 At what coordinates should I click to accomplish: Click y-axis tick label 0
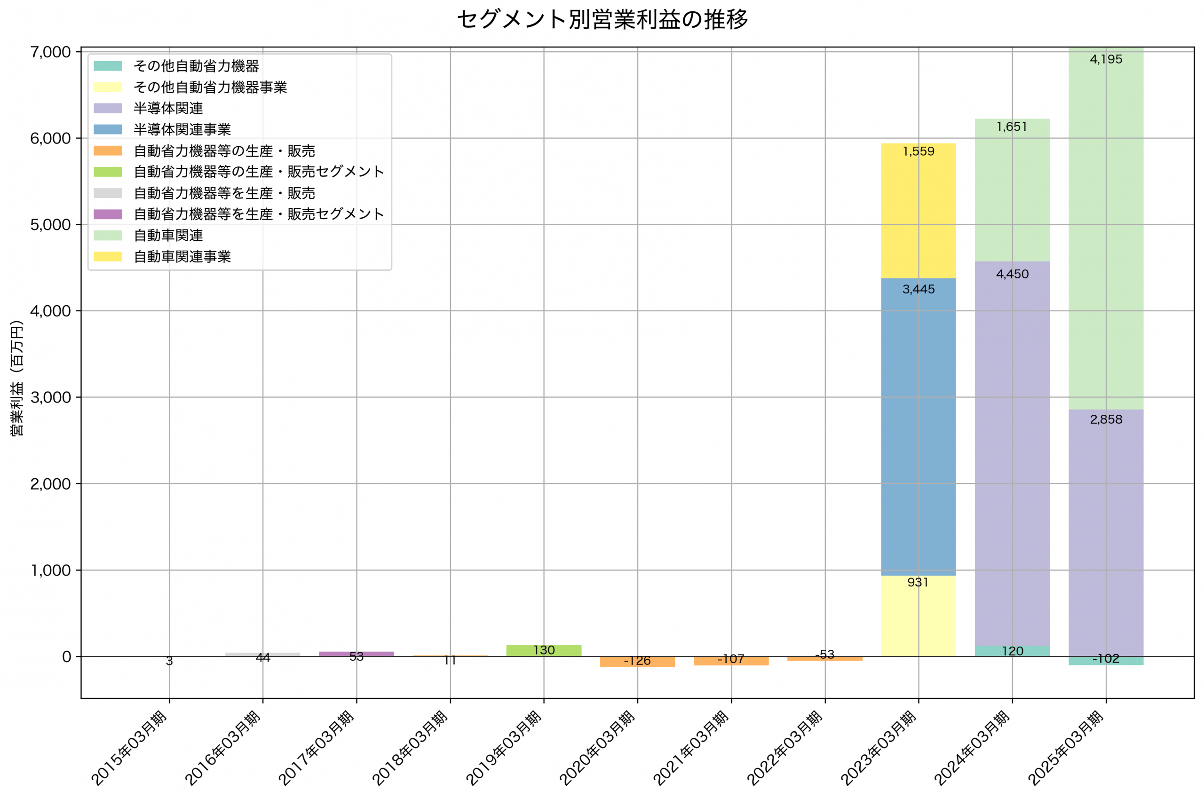pyautogui.click(x=67, y=657)
